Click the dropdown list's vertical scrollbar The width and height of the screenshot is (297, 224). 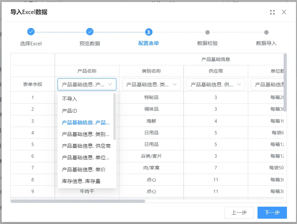click(115, 117)
